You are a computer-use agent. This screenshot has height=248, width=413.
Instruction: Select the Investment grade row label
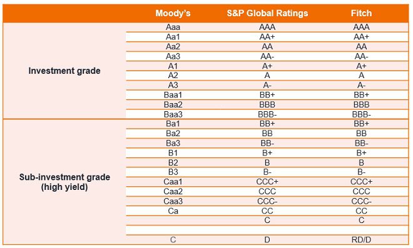coord(64,71)
